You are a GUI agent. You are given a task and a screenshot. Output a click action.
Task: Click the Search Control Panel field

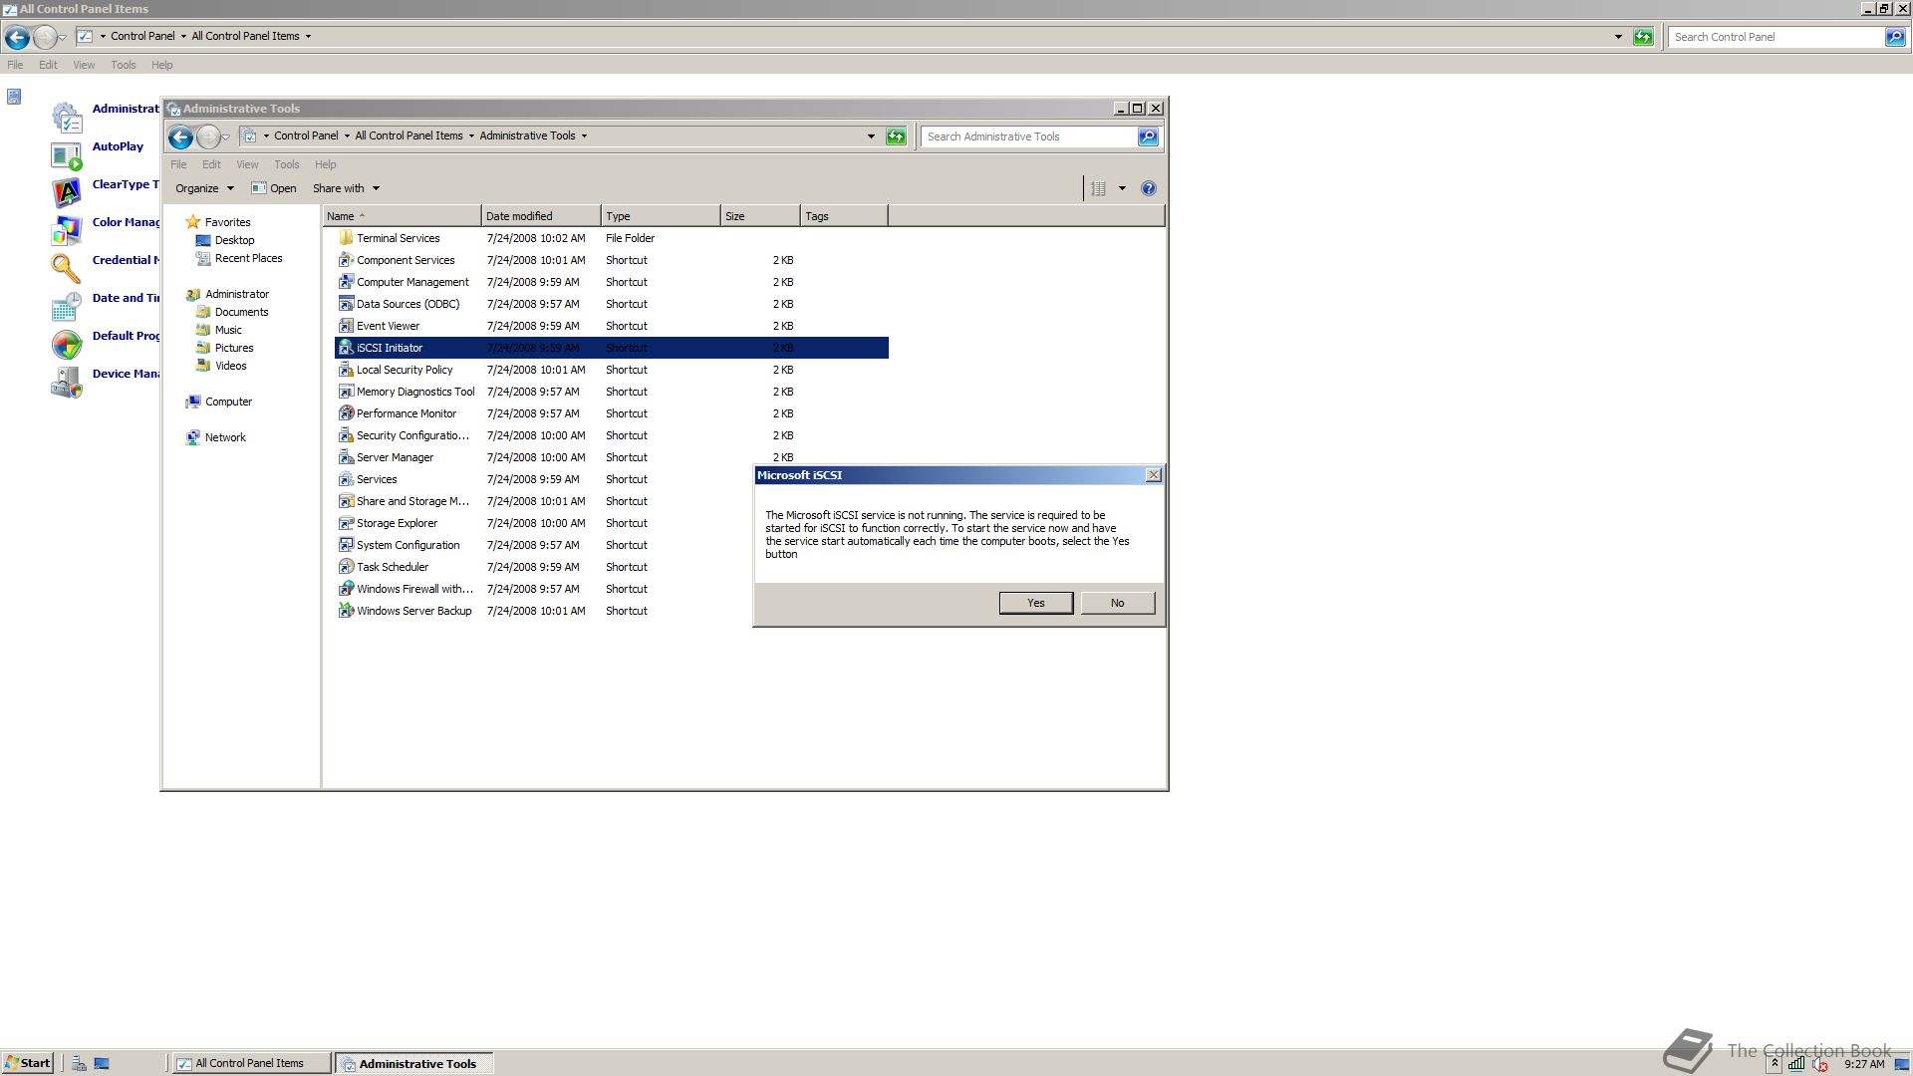[x=1776, y=37]
